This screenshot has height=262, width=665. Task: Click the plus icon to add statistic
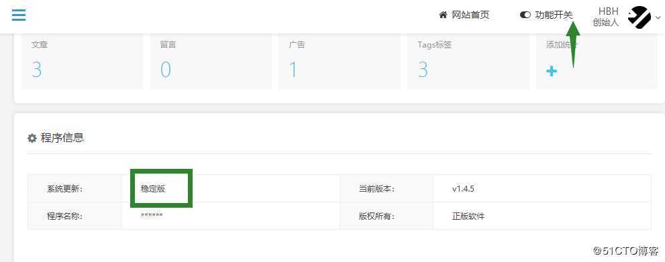pyautogui.click(x=552, y=71)
